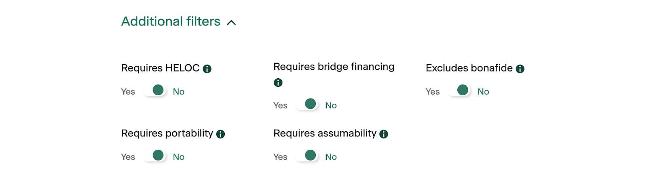Image resolution: width=647 pixels, height=195 pixels.
Task: Switch the Excludes bonafide toggle
Action: point(460,91)
